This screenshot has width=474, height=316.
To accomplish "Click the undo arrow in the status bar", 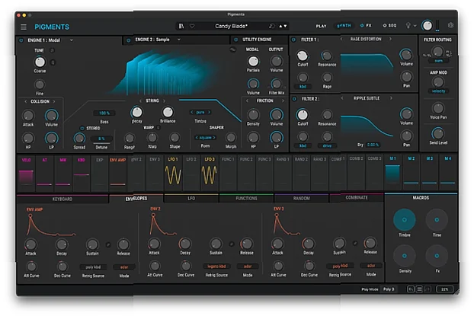I will point(411,289).
